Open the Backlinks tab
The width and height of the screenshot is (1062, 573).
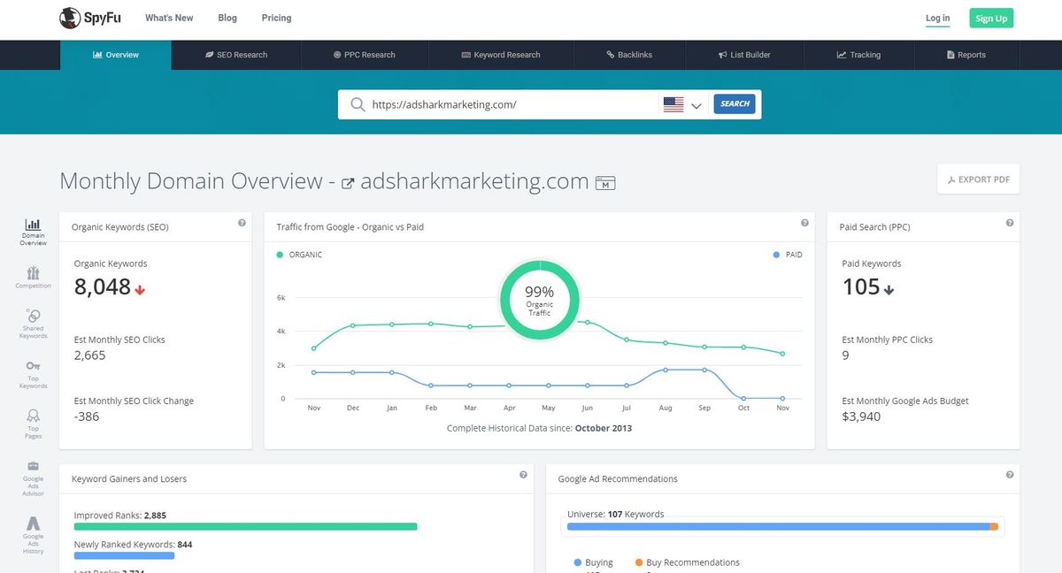click(x=629, y=55)
